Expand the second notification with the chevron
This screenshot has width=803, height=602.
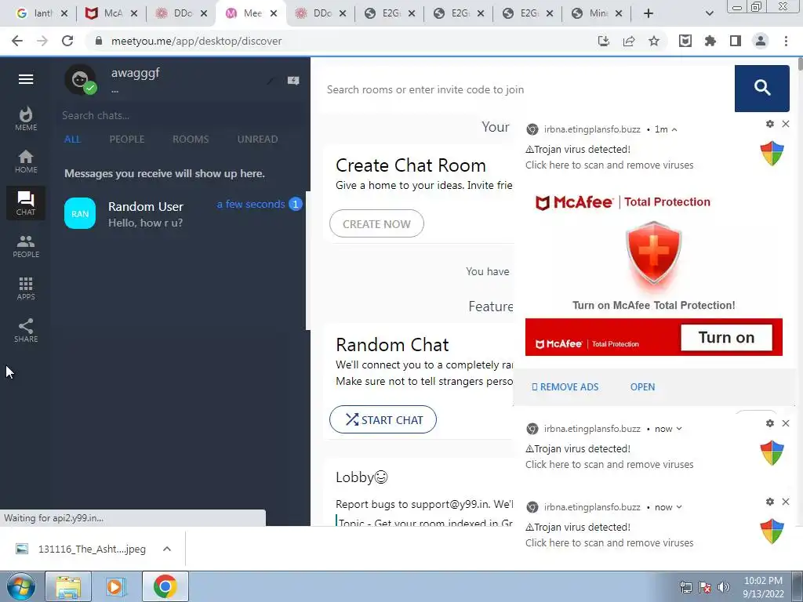click(679, 429)
